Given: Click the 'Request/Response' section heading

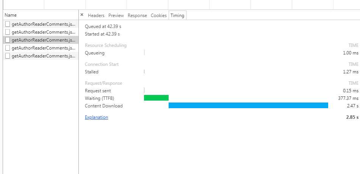Looking at the screenshot, I should tap(103, 83).
